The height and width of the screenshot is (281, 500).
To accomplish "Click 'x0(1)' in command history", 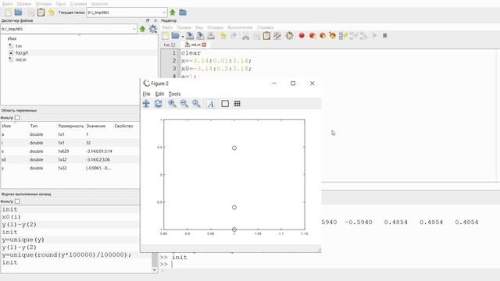I will (11, 217).
